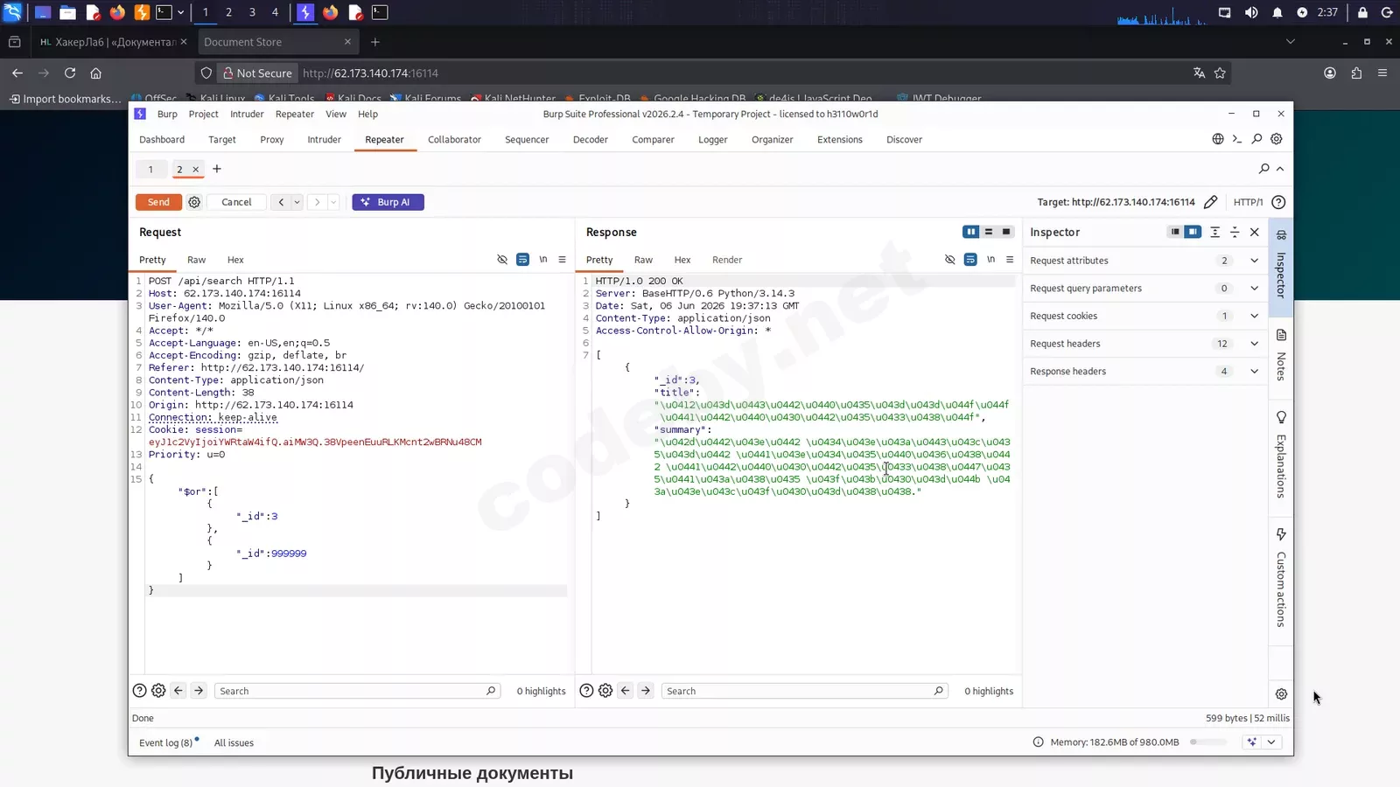Open All issues panel
Screen dimensions: 1400x787
coord(234,743)
